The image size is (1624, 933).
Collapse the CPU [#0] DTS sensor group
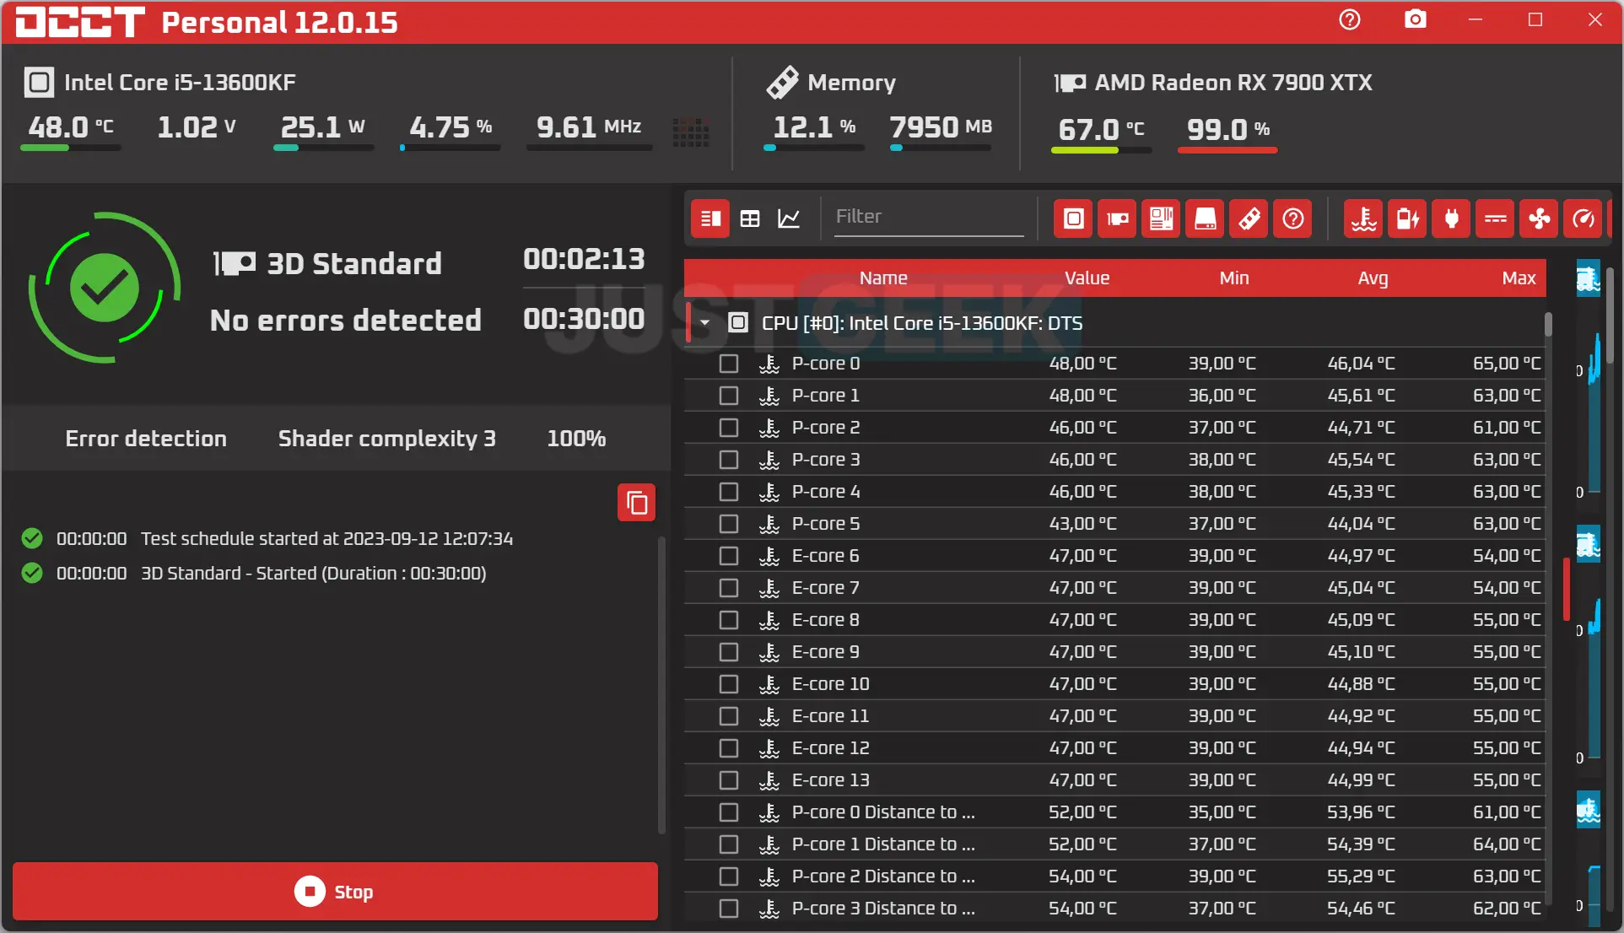(705, 323)
